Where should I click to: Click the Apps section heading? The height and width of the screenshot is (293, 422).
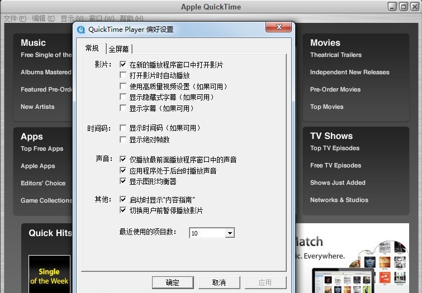[31, 137]
